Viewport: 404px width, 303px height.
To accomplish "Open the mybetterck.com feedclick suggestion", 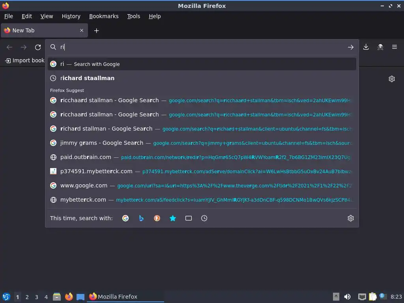I will [202, 199].
